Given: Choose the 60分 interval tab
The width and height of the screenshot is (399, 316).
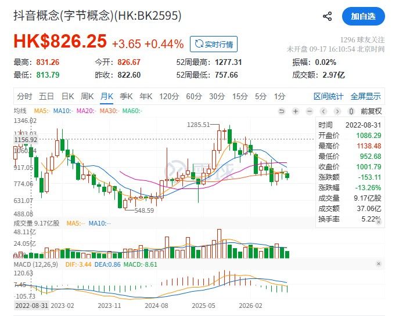Looking at the screenshot, I should click(x=194, y=96).
